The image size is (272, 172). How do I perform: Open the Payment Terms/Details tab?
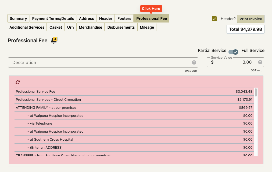pos(53,18)
